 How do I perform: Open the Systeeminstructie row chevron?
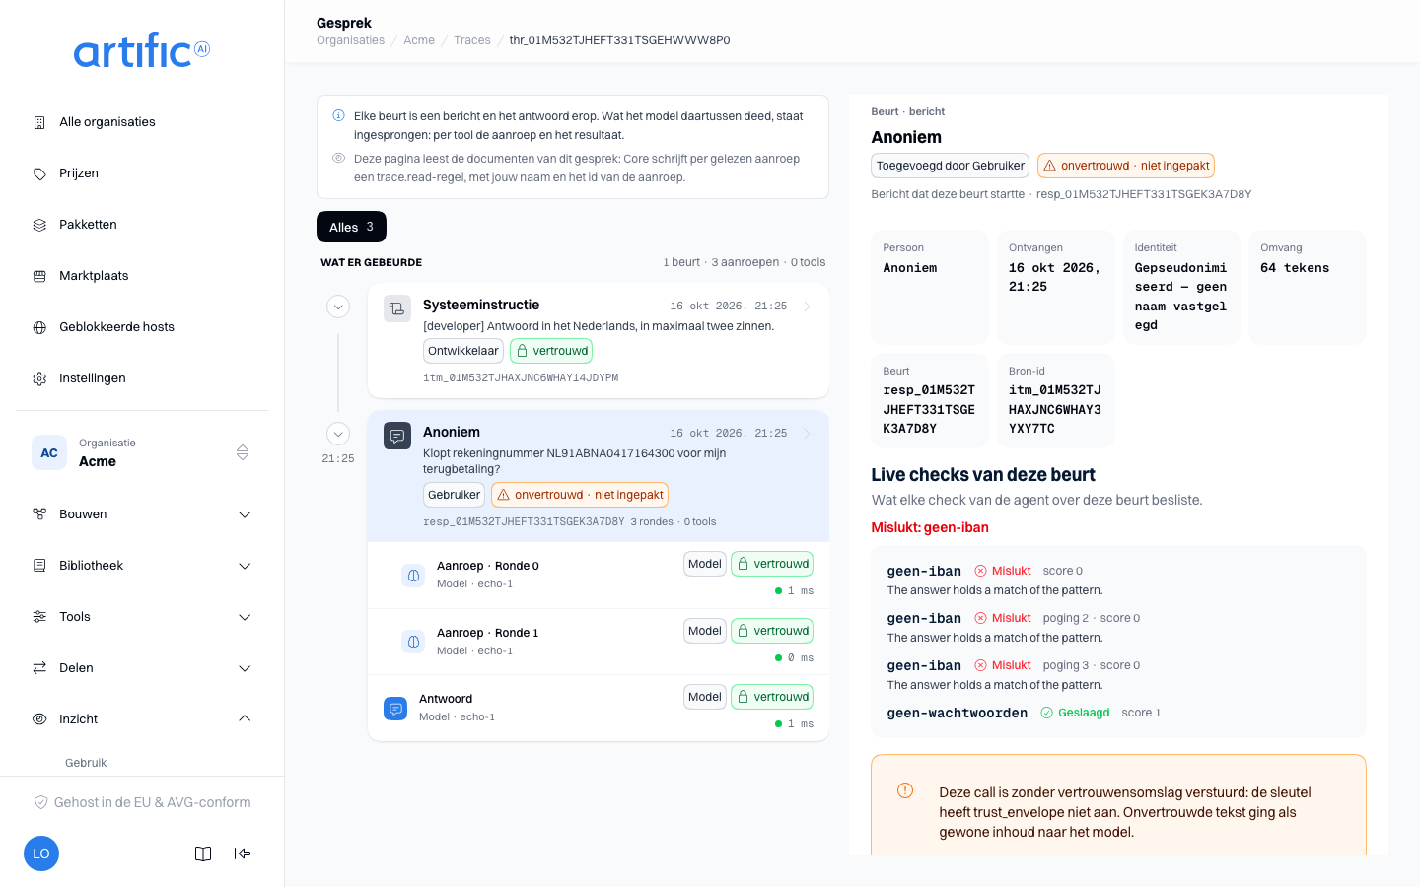pos(807,307)
